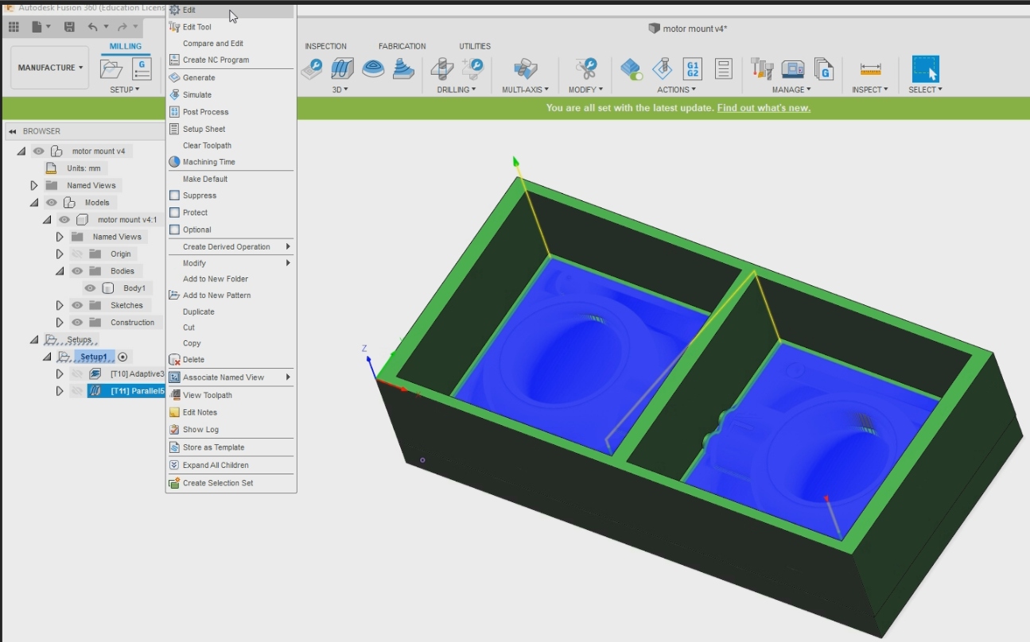The height and width of the screenshot is (642, 1030).
Task: Open the SETUP dropdown menu
Action: pos(125,90)
